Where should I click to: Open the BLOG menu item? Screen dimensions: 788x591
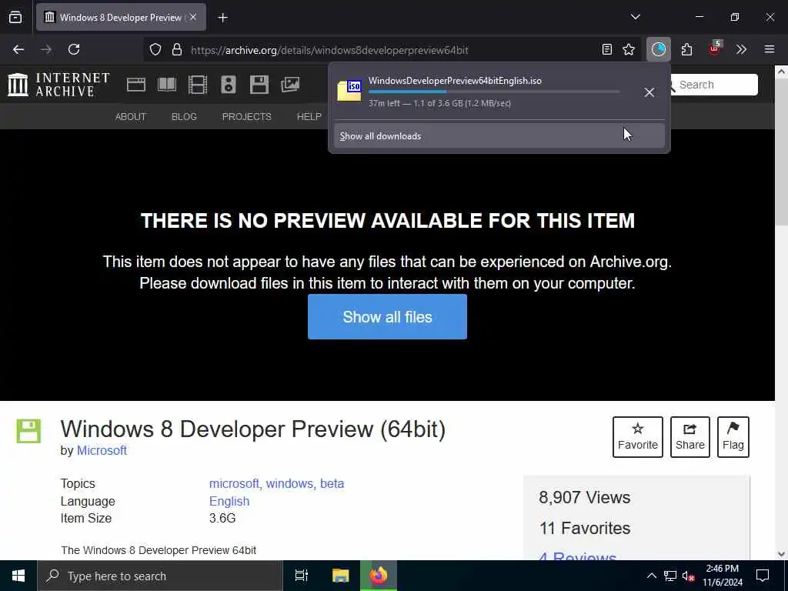(x=184, y=117)
